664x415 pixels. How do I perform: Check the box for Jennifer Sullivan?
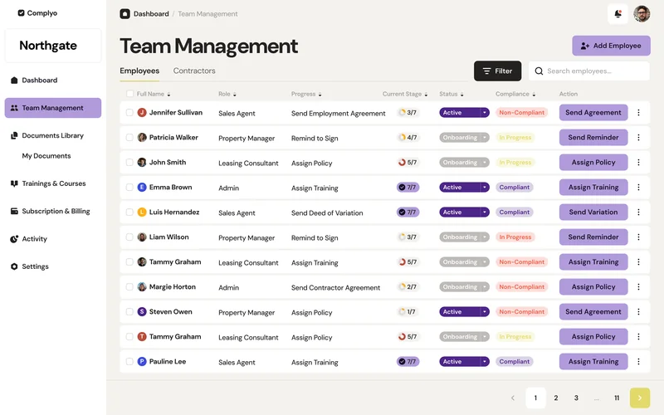click(x=129, y=113)
